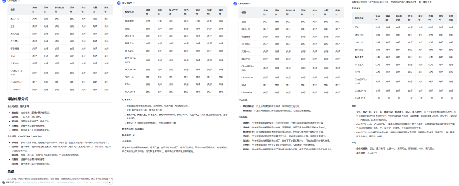
Task: Click 一般 under 总体质量 in ChatGPT4 row
Action: click(x=450, y=98)
